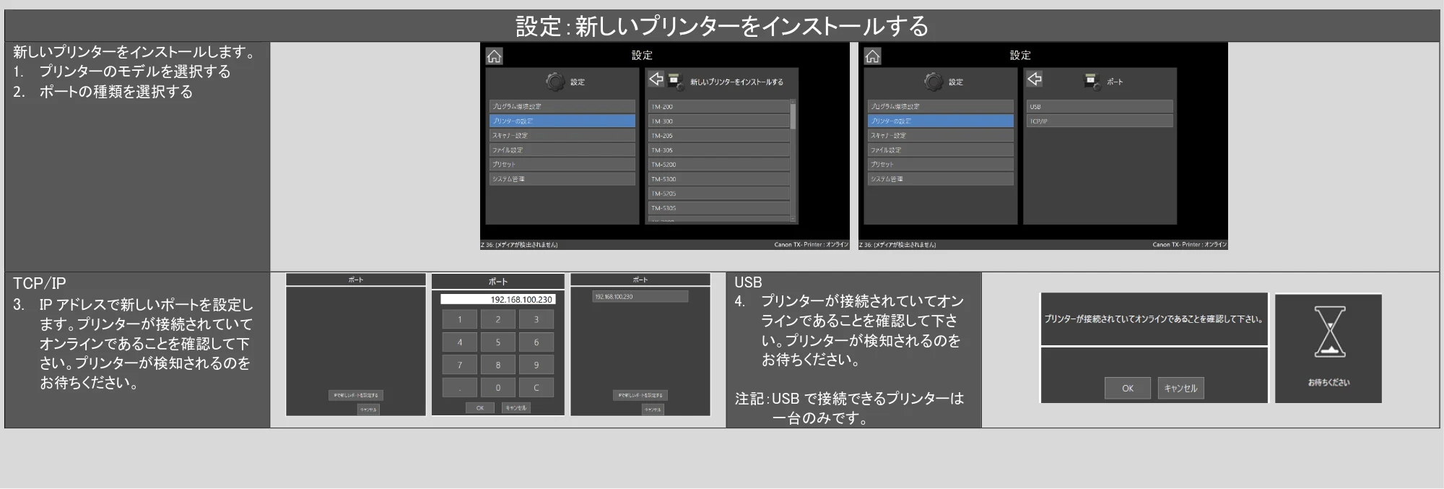
Task: Select TM-305 printer model
Action: pyautogui.click(x=719, y=150)
